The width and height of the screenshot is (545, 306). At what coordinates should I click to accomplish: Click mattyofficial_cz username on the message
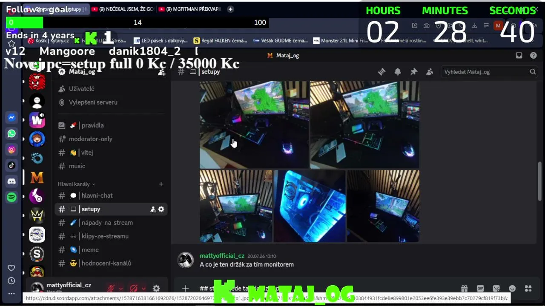point(222,256)
